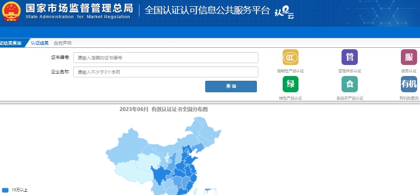The width and height of the screenshot is (420, 195).
Task: Open the 管理体系认证 purple icon
Action: pos(350,57)
